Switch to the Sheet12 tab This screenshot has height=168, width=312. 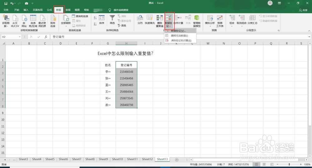pos(147,159)
